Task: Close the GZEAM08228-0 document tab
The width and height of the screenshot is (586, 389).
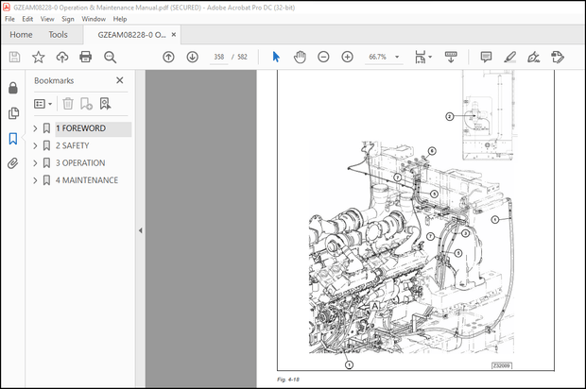Action: 174,35
